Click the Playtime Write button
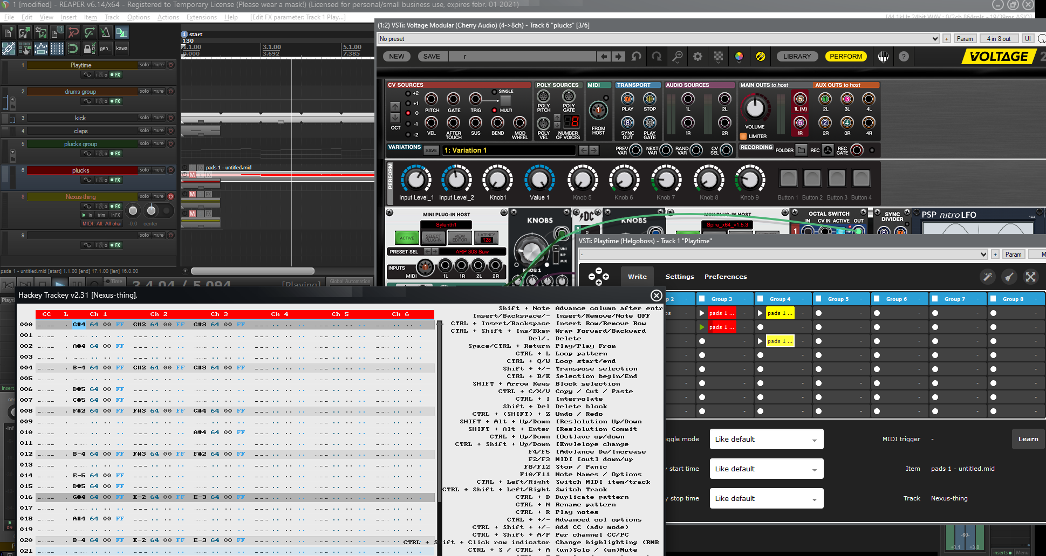The height and width of the screenshot is (556, 1046). pyautogui.click(x=637, y=277)
